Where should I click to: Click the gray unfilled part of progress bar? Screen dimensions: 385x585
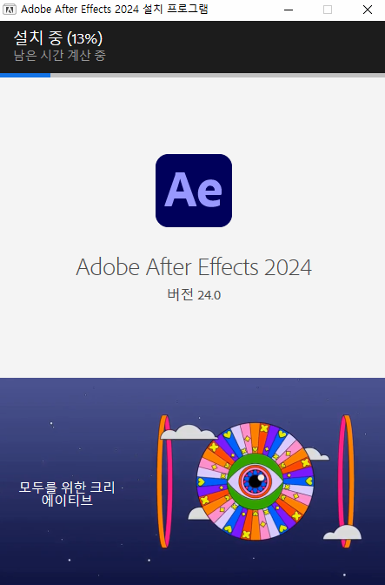click(218, 76)
